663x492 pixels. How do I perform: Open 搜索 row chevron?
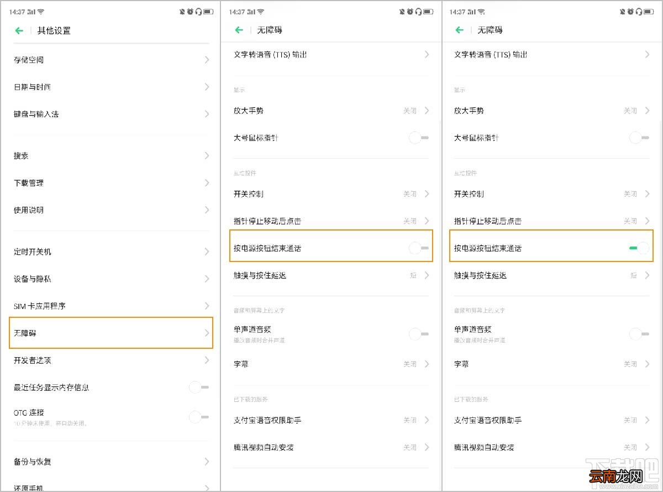click(x=207, y=156)
